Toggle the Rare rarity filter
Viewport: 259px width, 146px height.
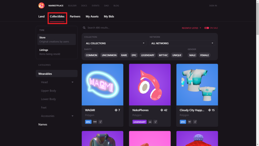coord(124,55)
